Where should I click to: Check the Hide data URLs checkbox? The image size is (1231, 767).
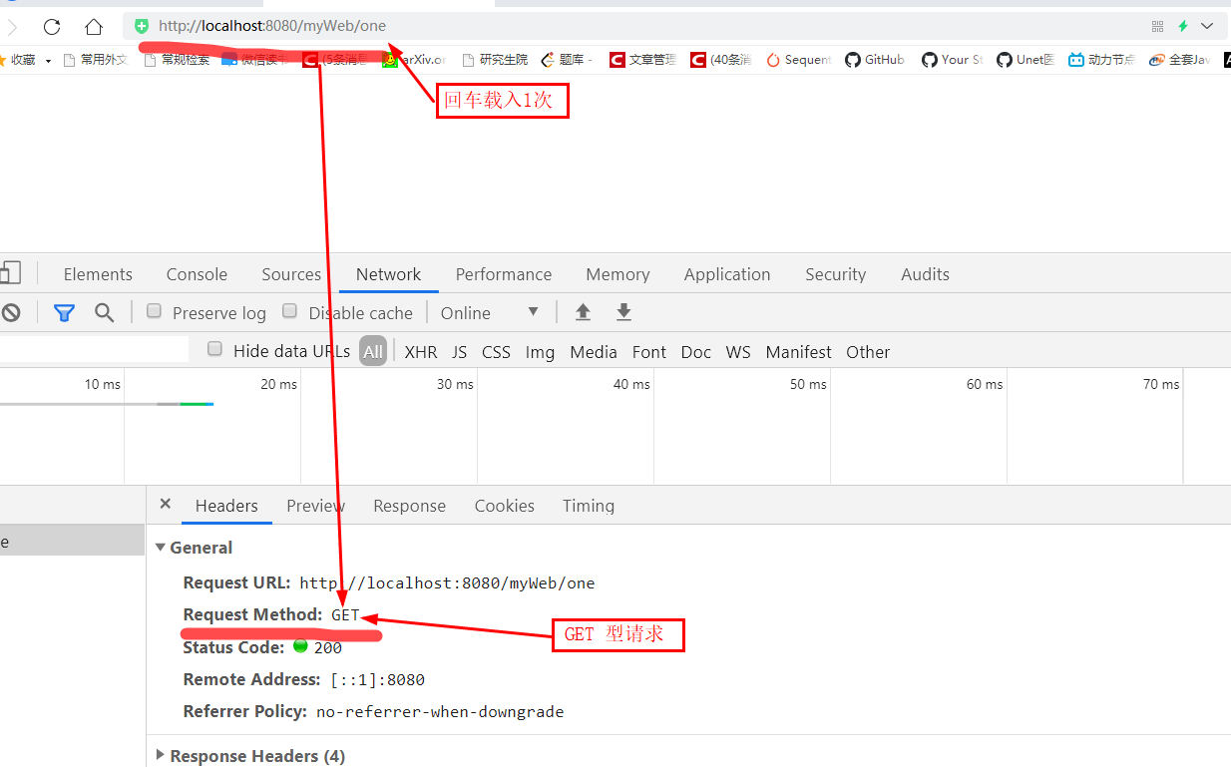pyautogui.click(x=214, y=349)
